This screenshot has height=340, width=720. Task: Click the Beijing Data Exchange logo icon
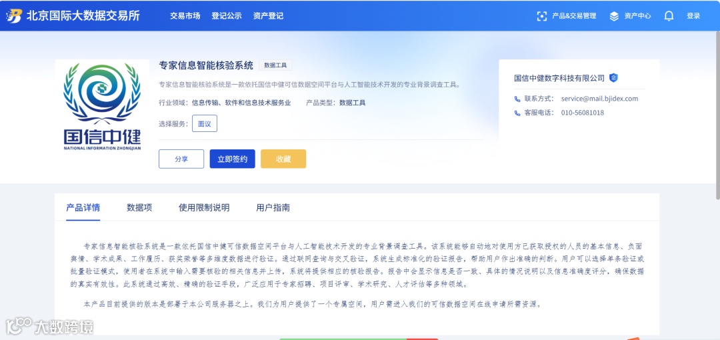pyautogui.click(x=13, y=15)
